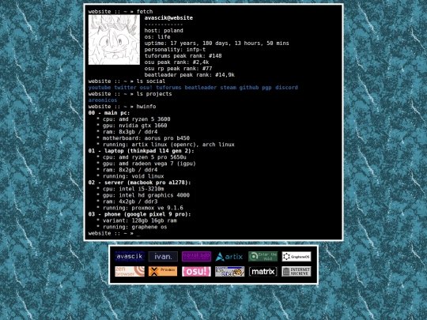Image resolution: width=427 pixels, height=320 pixels.
Task: Click the 'gpu: intel hd graphics 4000' line
Action: (x=143, y=195)
